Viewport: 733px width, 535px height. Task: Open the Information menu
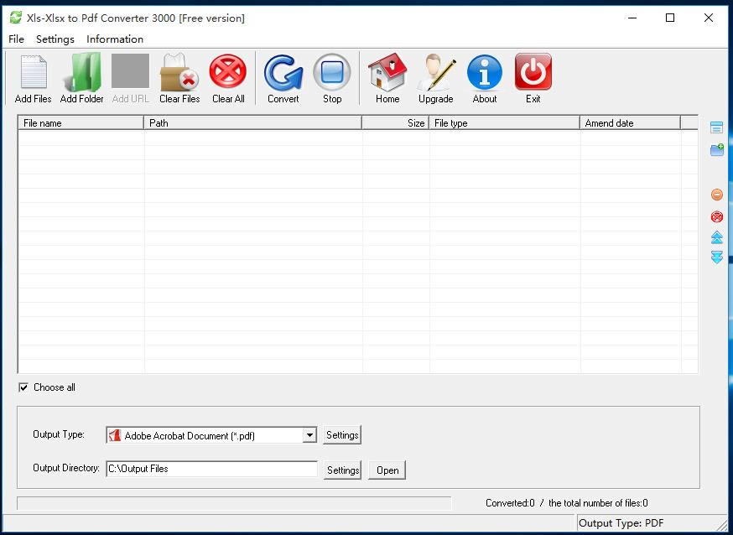115,39
